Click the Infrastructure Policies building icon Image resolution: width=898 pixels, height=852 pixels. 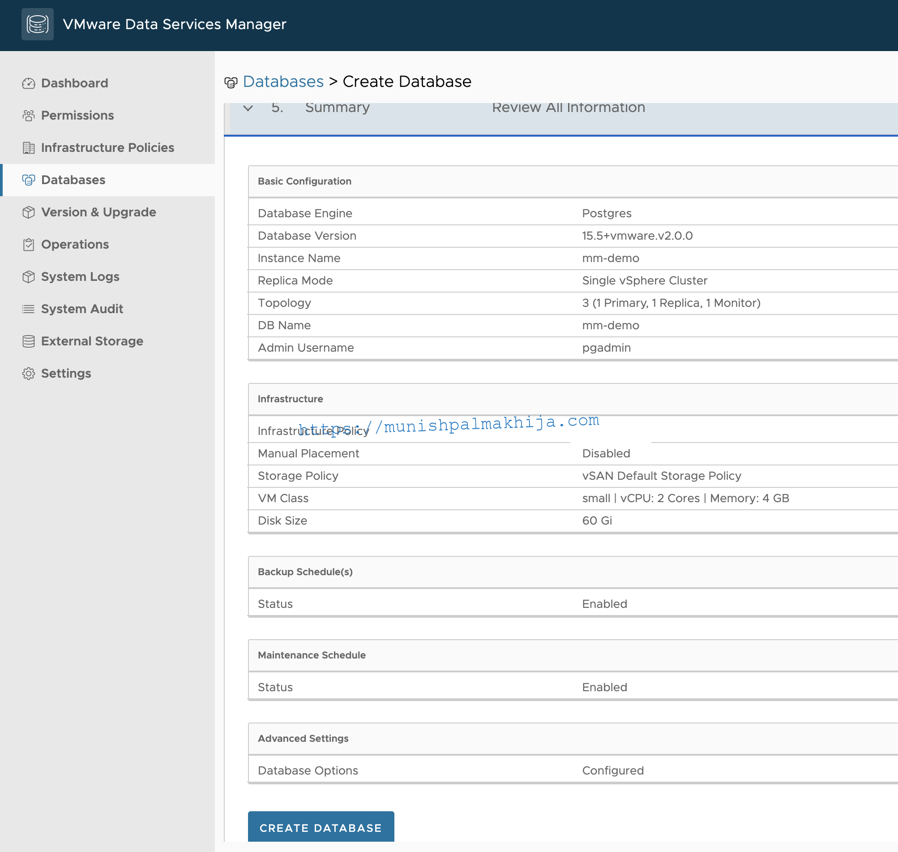29,148
